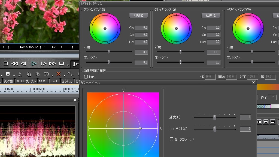The width and height of the screenshot is (279, 157).
Task: Select the EX-1 sequence tab
Action: click(x=54, y=81)
